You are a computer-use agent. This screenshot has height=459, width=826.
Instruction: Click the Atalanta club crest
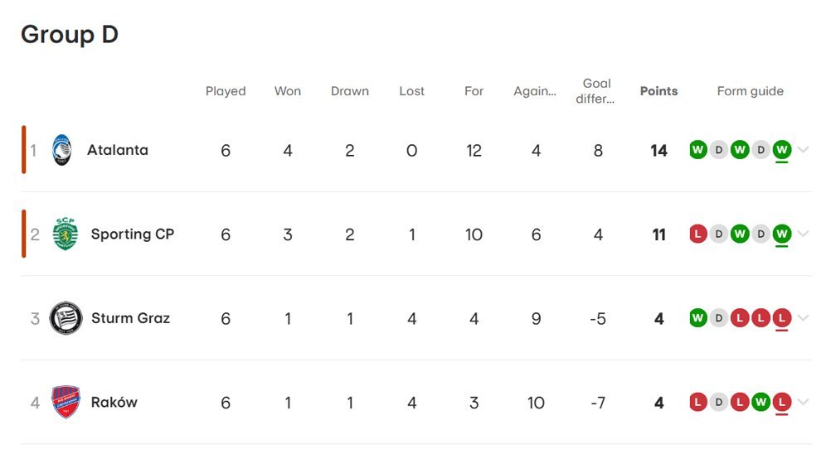[x=61, y=150]
